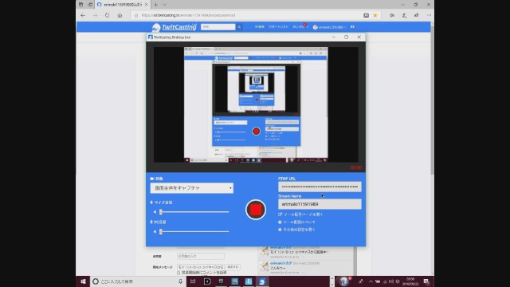The width and height of the screenshot is (510, 287).
Task: Click the password input field on the page
Action: (x=201, y=256)
